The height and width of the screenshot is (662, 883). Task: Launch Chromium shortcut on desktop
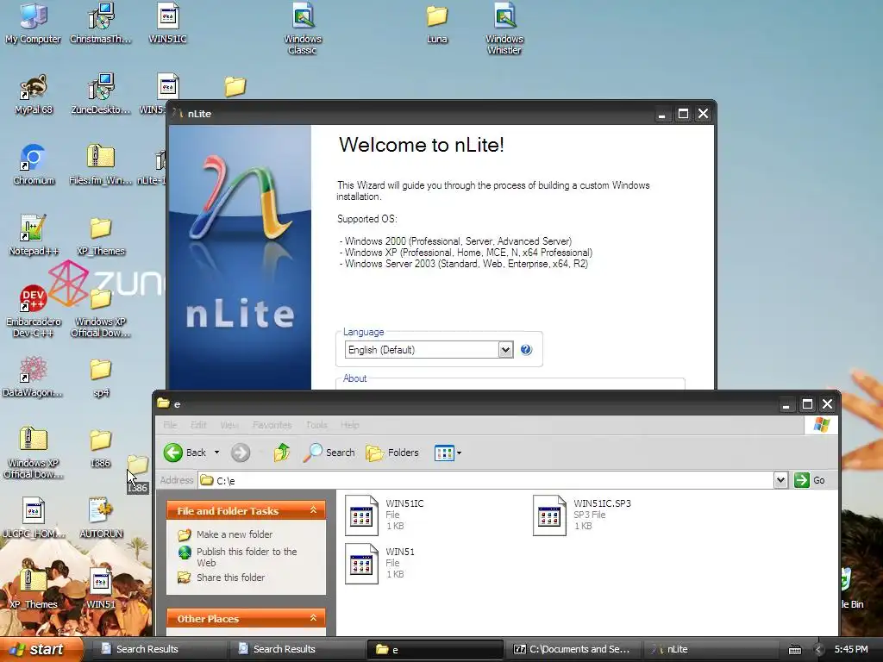coord(34,165)
